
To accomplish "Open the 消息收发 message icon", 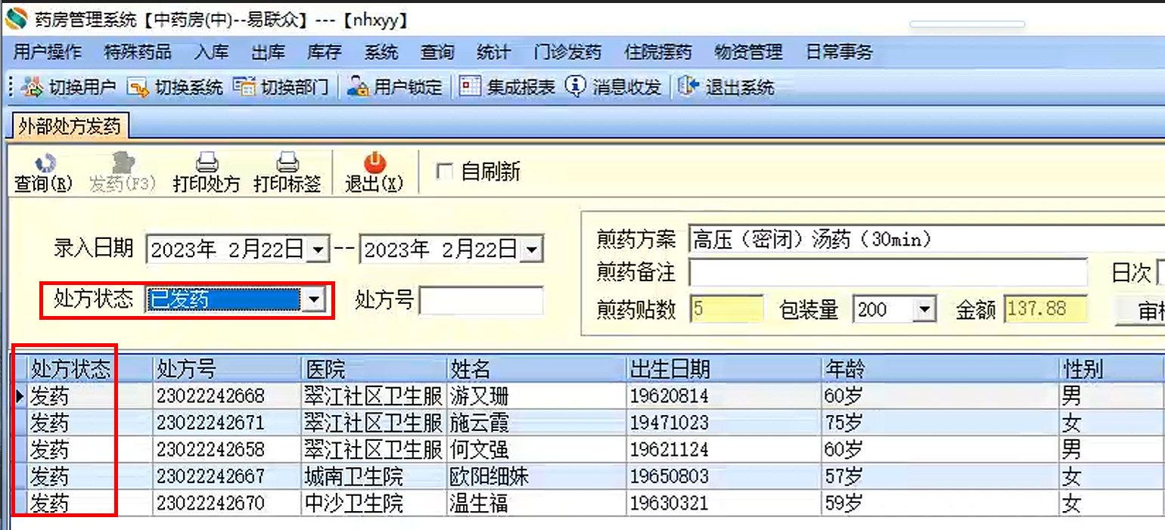I will (576, 87).
